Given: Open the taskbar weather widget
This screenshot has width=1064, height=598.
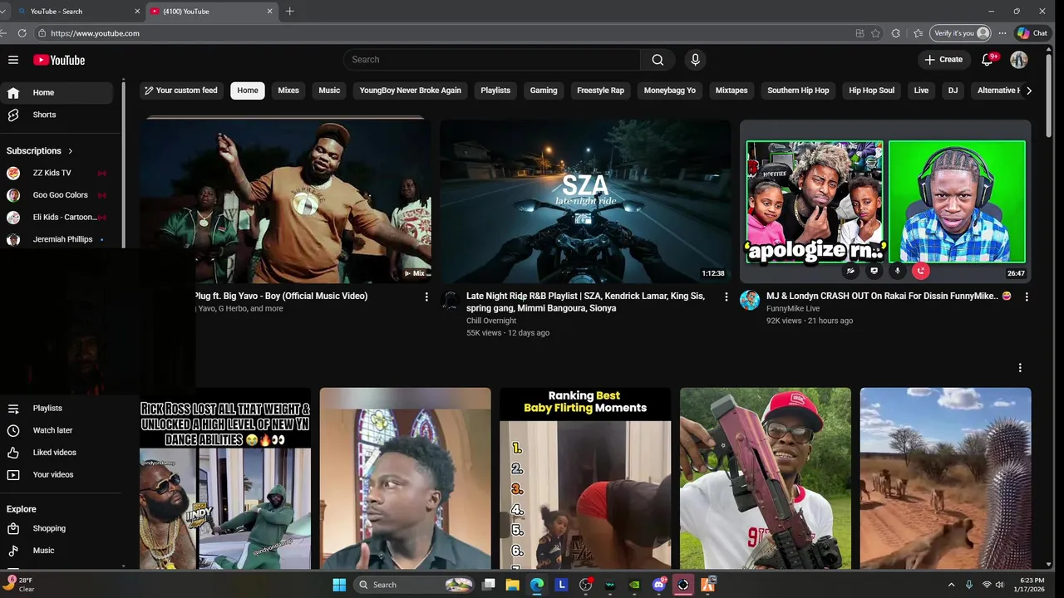Looking at the screenshot, I should tap(21, 585).
